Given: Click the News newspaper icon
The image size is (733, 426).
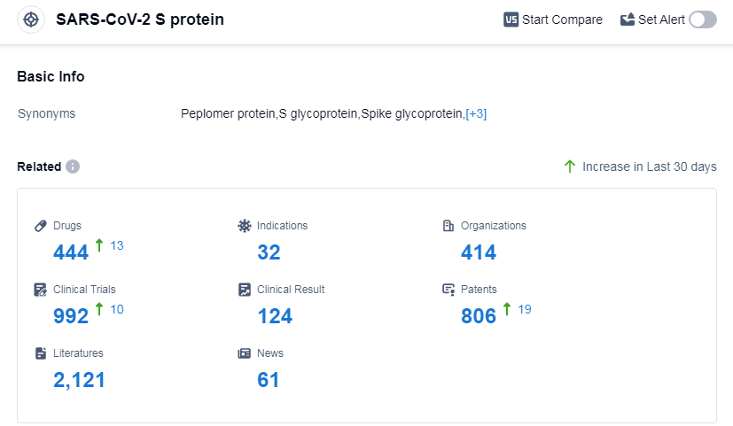Looking at the screenshot, I should click(x=245, y=353).
